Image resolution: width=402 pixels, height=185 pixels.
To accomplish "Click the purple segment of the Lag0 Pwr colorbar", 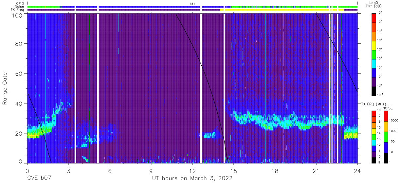I will (374, 82).
